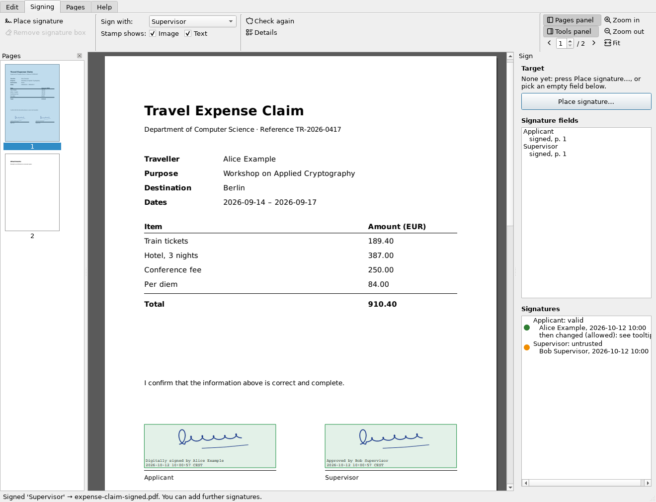Uncheck the Text stamp checkbox

coord(188,33)
